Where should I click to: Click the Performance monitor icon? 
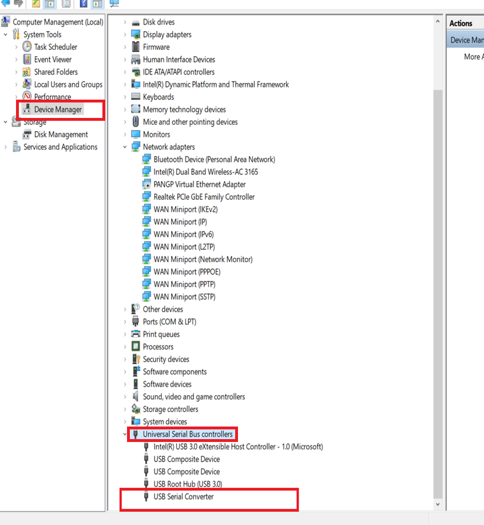point(27,97)
